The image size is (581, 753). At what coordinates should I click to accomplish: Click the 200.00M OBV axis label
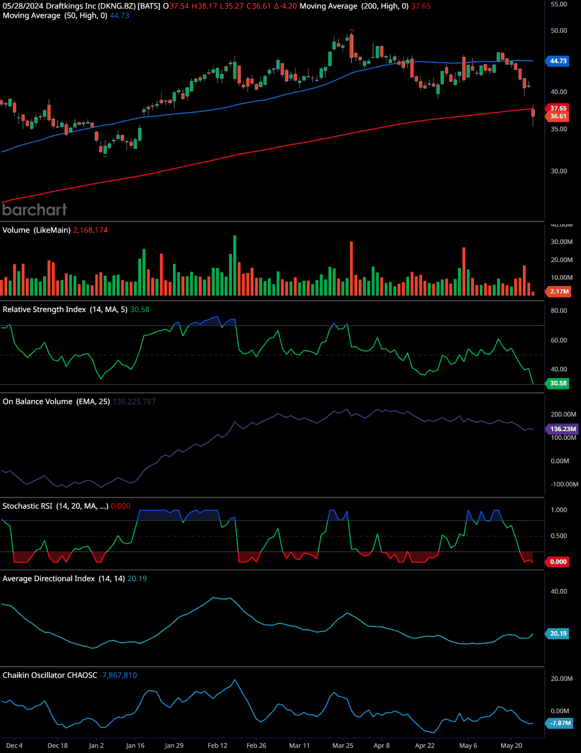(563, 414)
